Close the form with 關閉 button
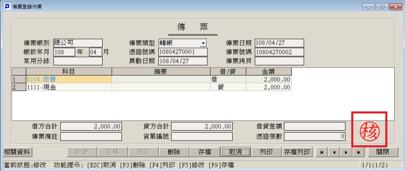 383,152
